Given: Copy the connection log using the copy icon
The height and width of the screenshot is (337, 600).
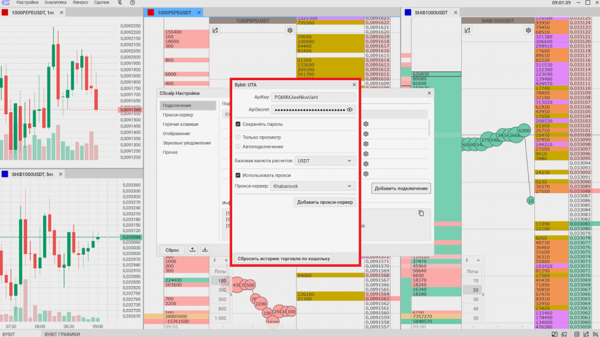Looking at the screenshot, I should [x=421, y=213].
